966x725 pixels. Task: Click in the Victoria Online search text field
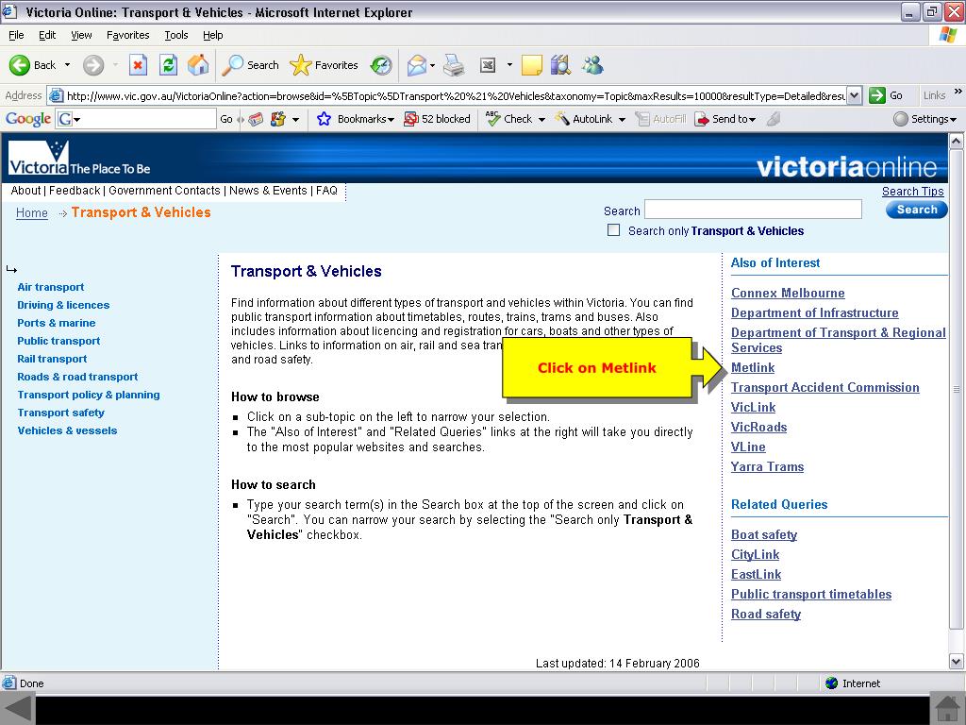pos(753,209)
